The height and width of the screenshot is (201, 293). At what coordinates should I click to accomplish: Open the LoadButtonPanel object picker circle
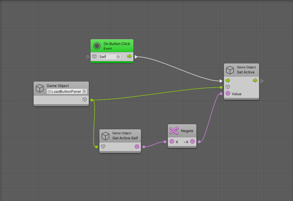tap(84, 91)
